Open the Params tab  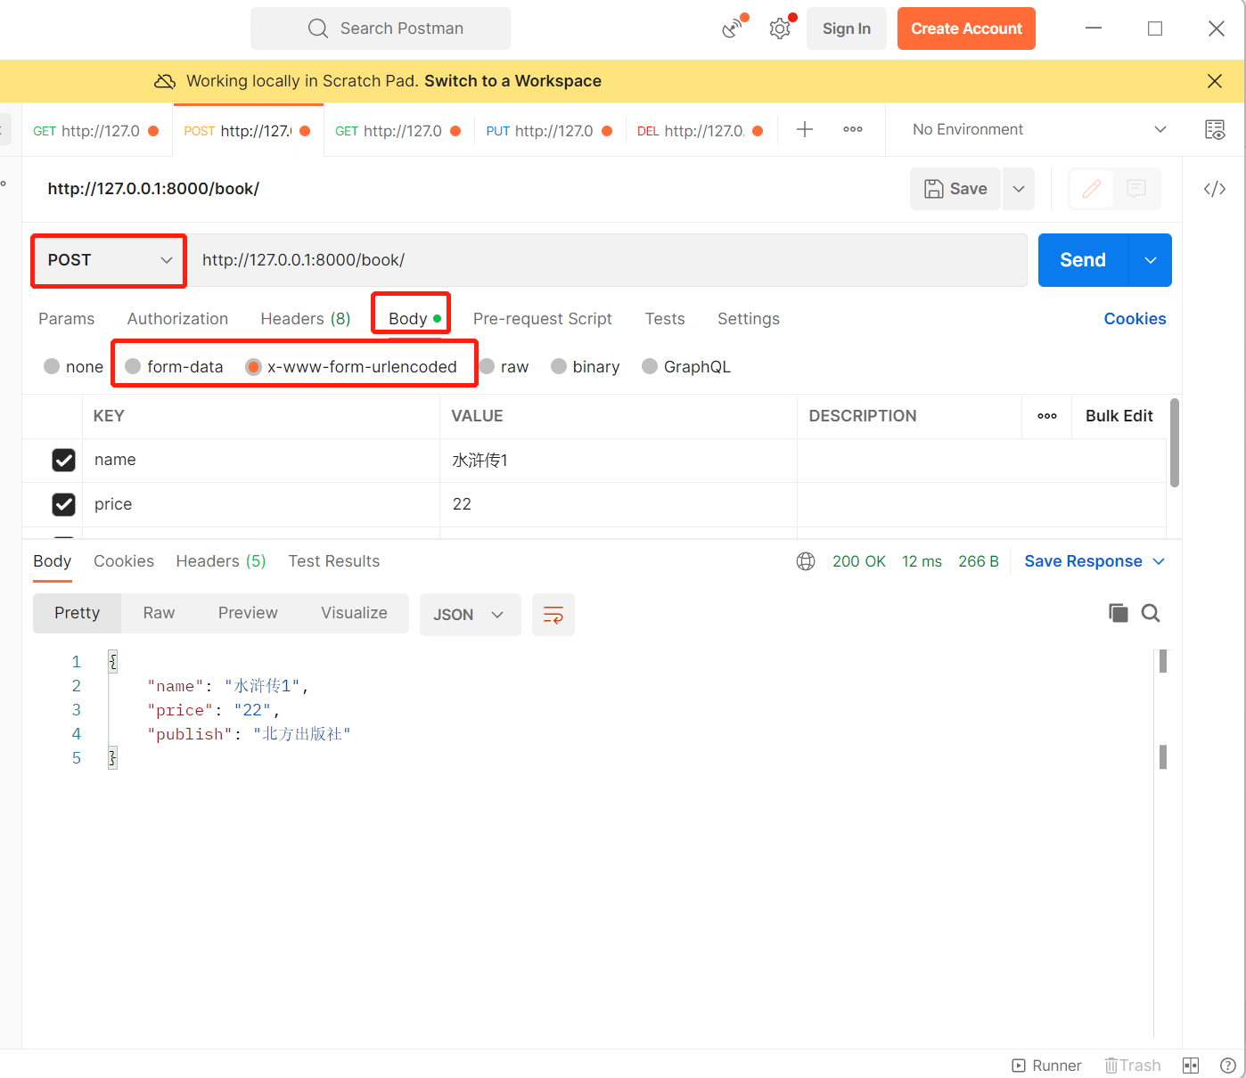[x=67, y=319]
